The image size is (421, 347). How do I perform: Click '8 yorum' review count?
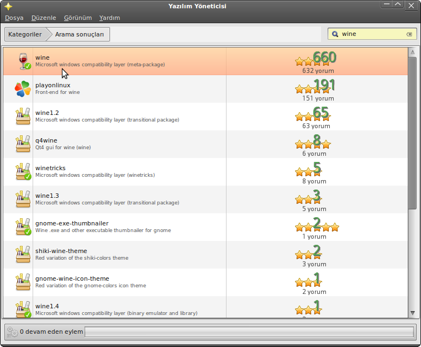click(314, 182)
